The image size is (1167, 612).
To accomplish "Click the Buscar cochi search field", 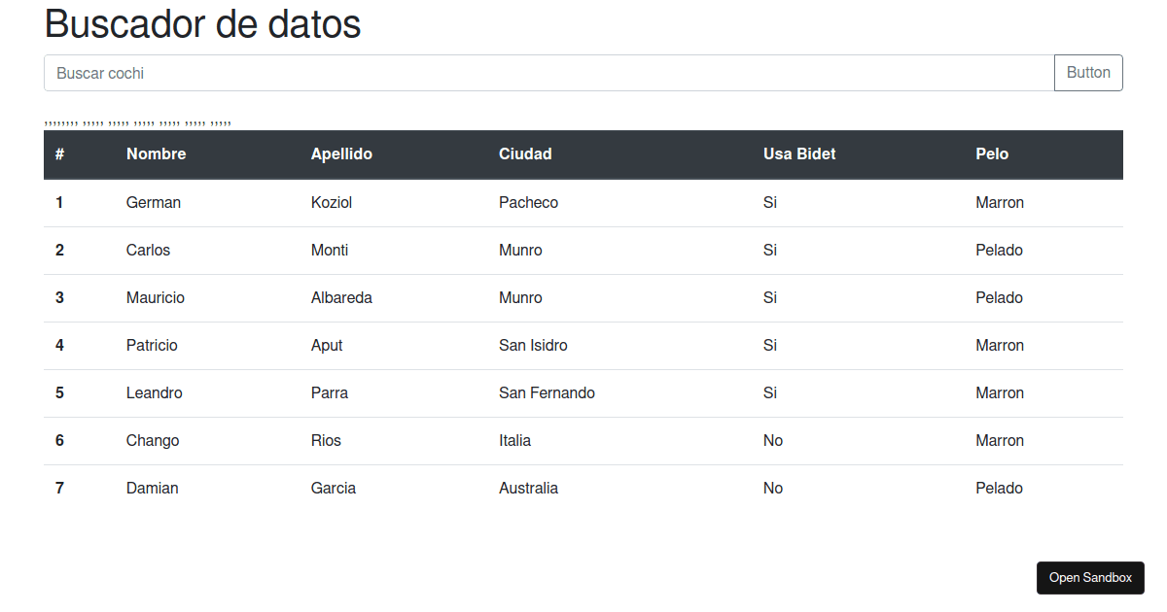I will click(549, 73).
